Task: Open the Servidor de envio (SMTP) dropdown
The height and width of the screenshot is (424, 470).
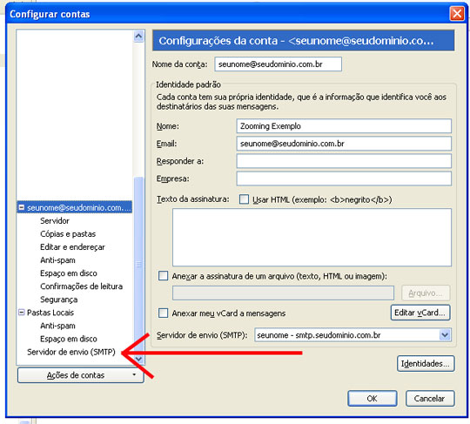Action: click(445, 334)
